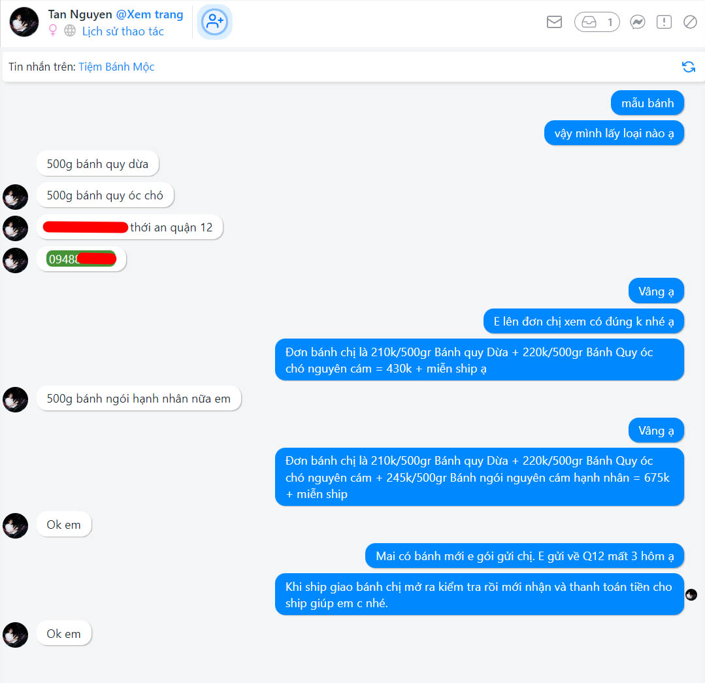Open the @Xem trang profile link
This screenshot has width=705, height=683.
tap(150, 14)
